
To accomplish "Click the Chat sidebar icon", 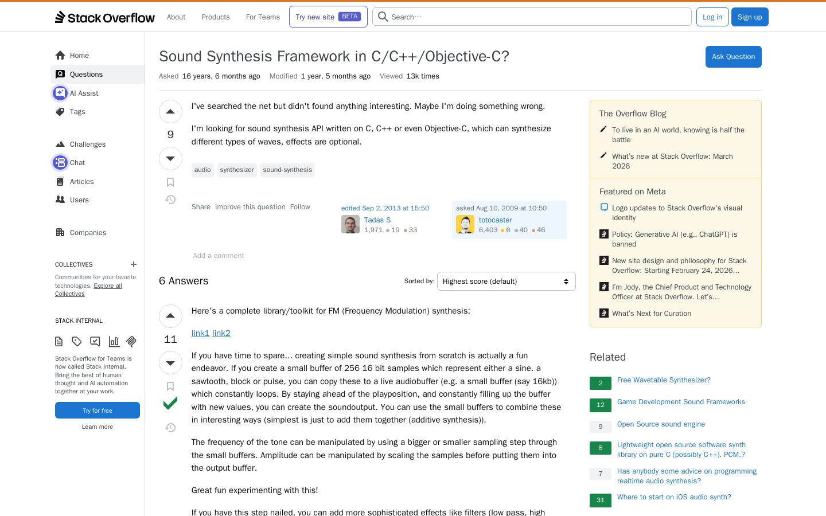I will 60,163.
